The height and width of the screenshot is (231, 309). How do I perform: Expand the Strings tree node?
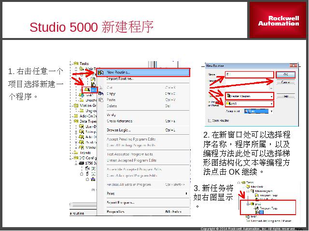76,132
